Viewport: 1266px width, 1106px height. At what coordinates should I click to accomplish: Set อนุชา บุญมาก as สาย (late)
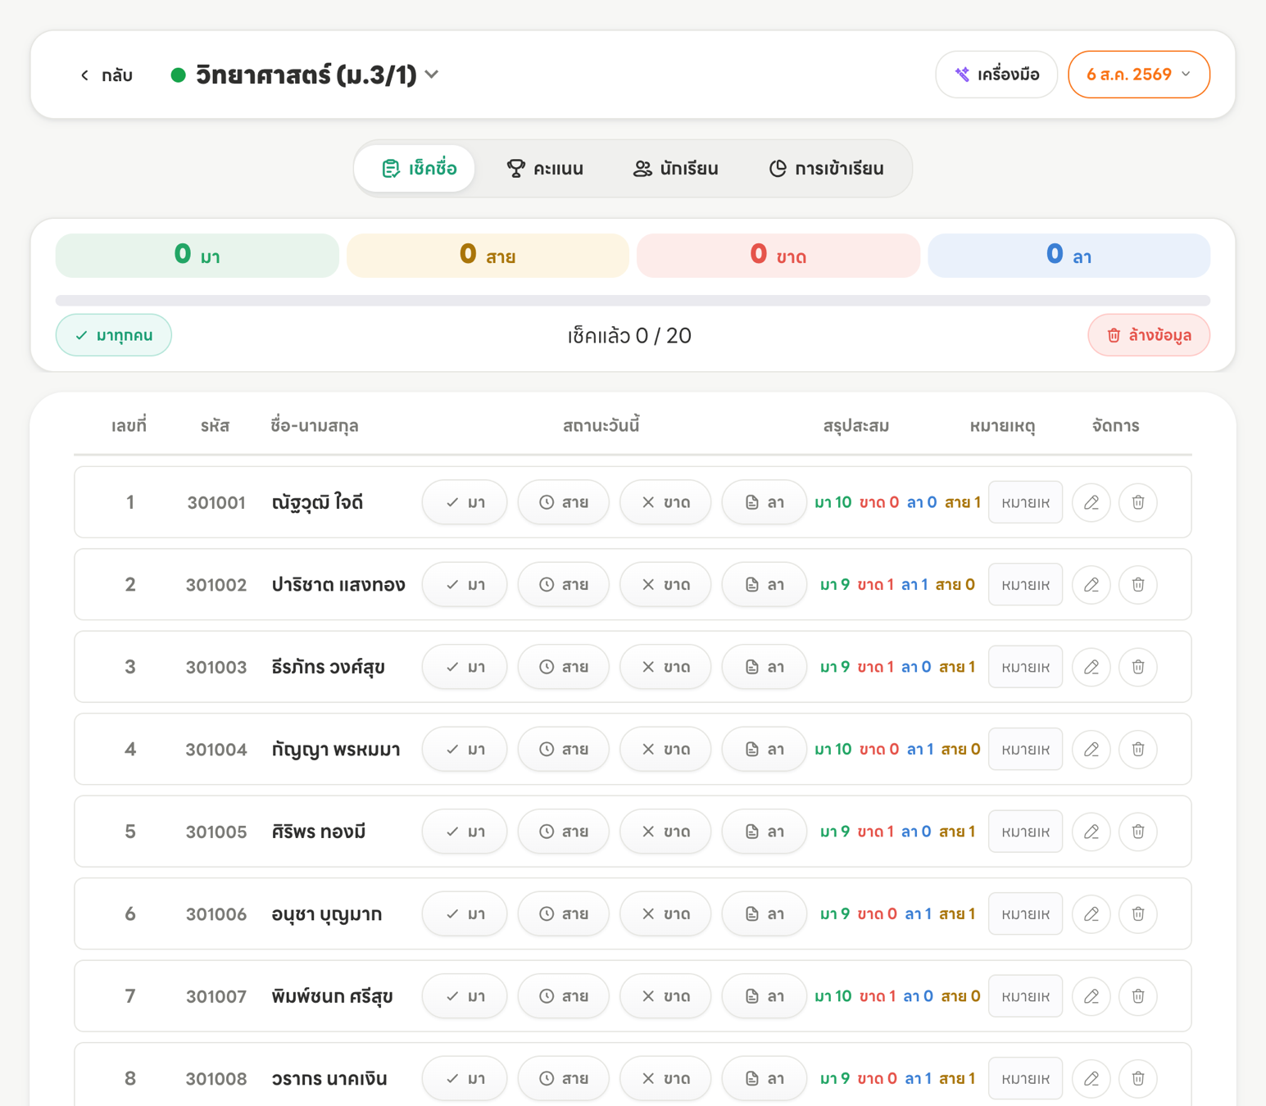click(564, 913)
